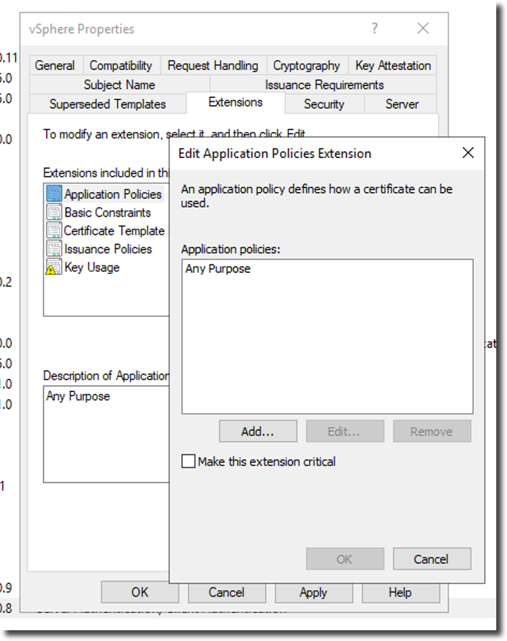Select Any Purpose in the application policies list
Screen dimensions: 507x641
[218, 268]
